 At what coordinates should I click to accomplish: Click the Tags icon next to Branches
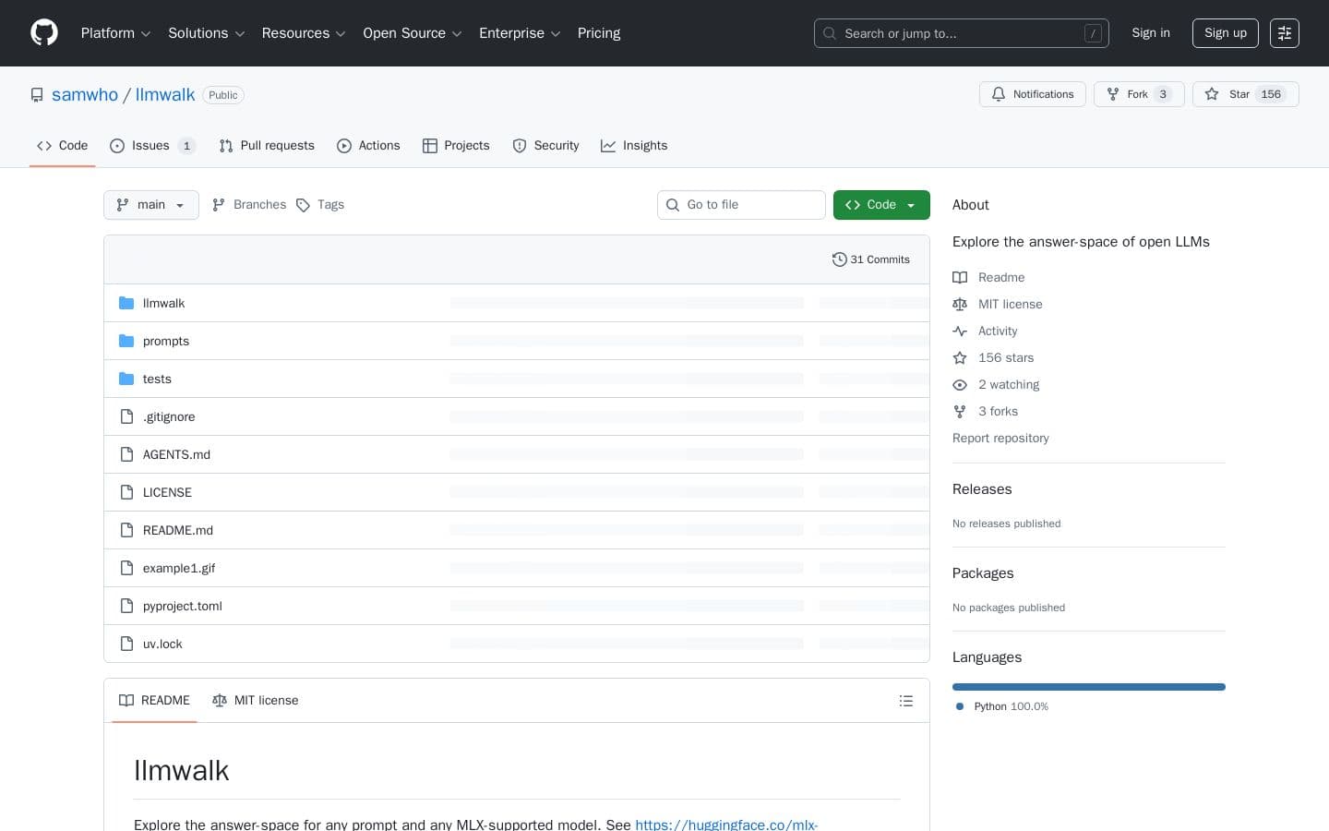click(304, 205)
